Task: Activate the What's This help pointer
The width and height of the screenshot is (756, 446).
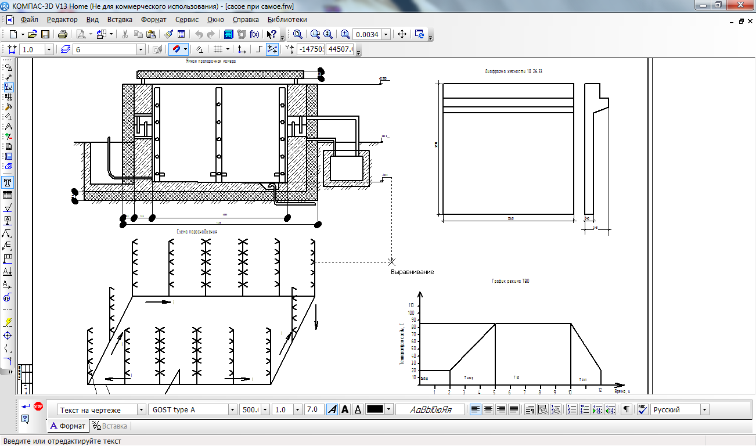Action: pyautogui.click(x=271, y=34)
